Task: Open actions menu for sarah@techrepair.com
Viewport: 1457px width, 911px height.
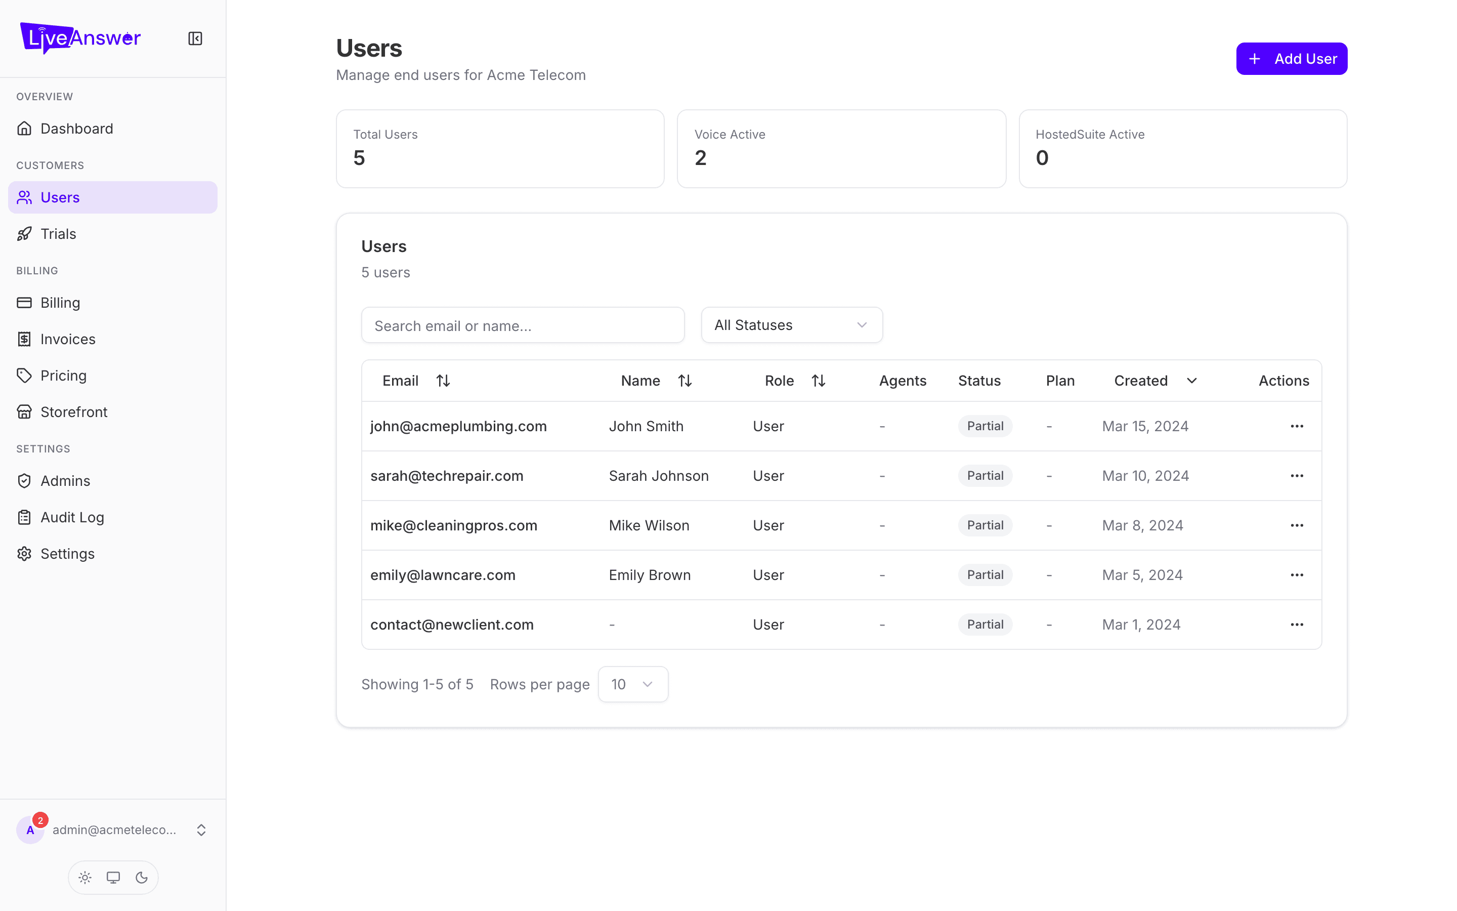Action: click(1297, 476)
